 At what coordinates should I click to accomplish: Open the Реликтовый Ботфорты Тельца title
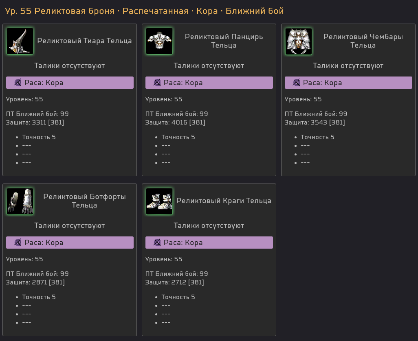tap(84, 201)
